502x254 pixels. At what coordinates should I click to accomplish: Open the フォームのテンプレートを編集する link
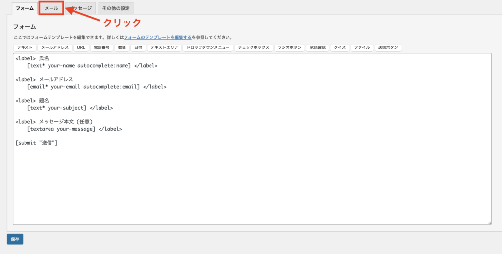point(157,37)
